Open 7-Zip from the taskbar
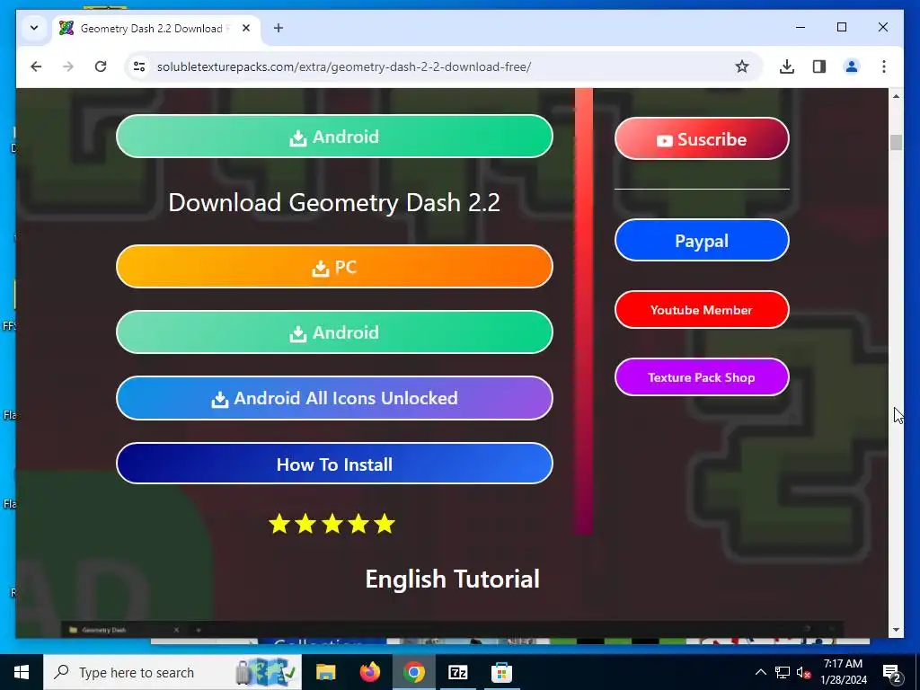Image resolution: width=920 pixels, height=690 pixels. (457, 672)
